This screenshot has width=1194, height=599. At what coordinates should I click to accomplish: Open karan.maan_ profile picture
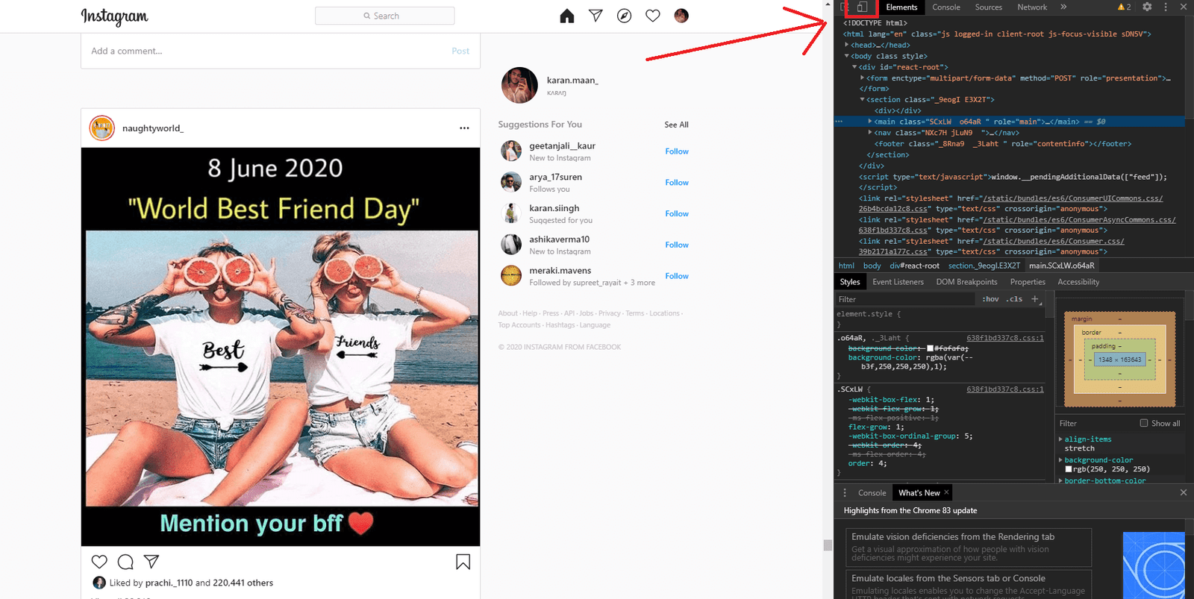coord(519,85)
